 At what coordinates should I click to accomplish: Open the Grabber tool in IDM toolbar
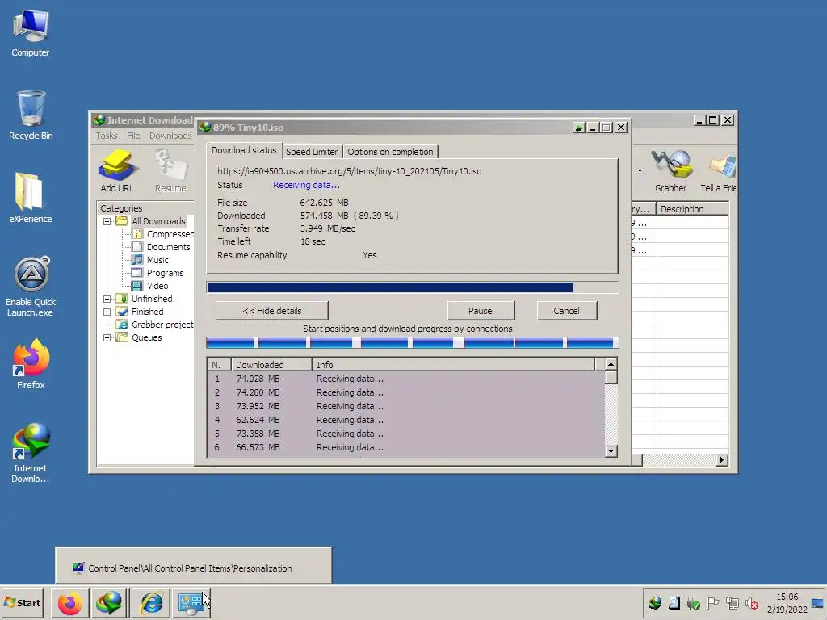click(670, 170)
